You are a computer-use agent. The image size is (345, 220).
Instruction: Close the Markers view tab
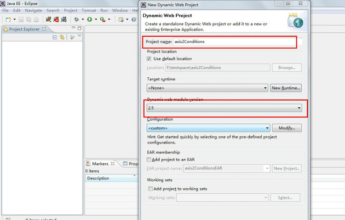click(113, 163)
